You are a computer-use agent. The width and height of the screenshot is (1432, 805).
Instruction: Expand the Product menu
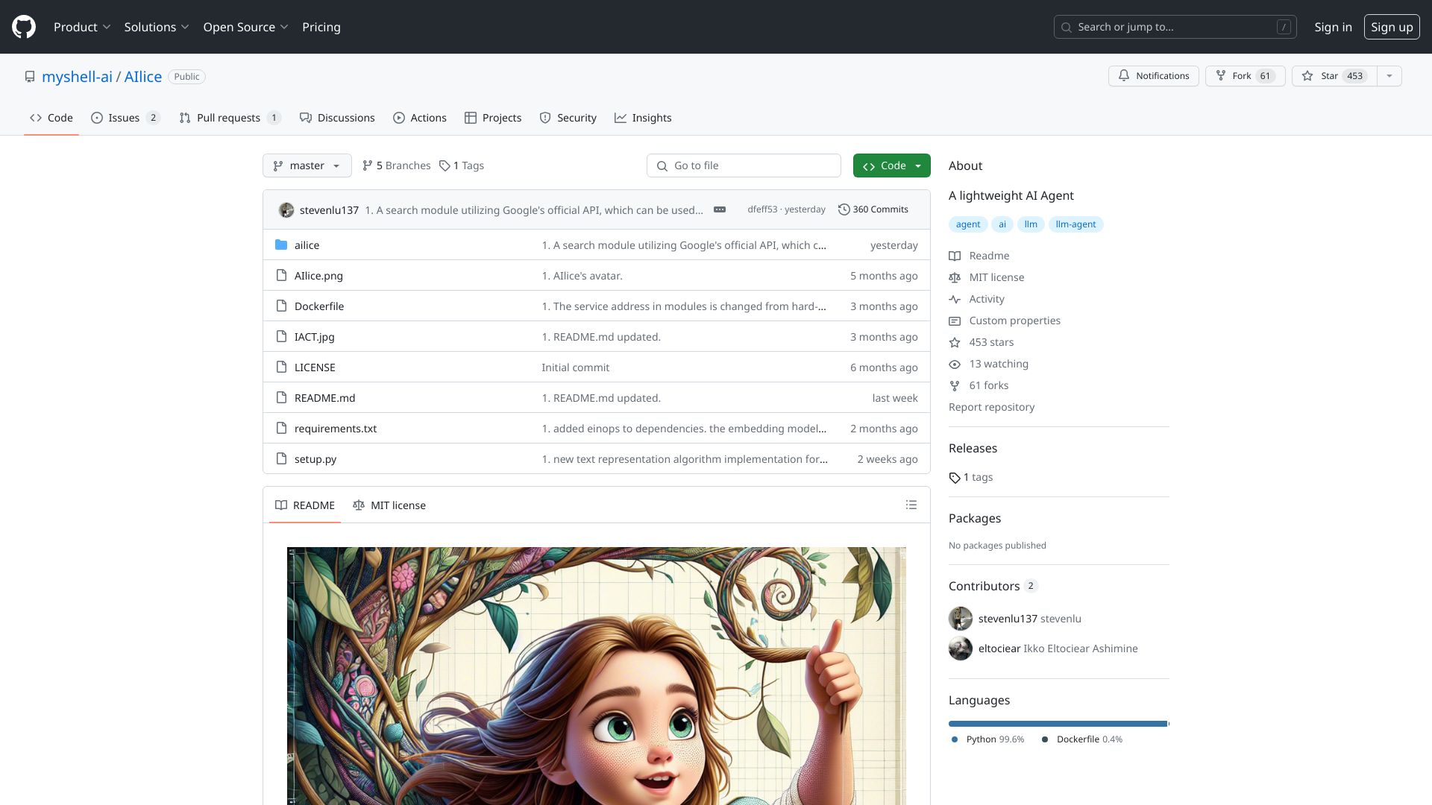[x=82, y=27]
